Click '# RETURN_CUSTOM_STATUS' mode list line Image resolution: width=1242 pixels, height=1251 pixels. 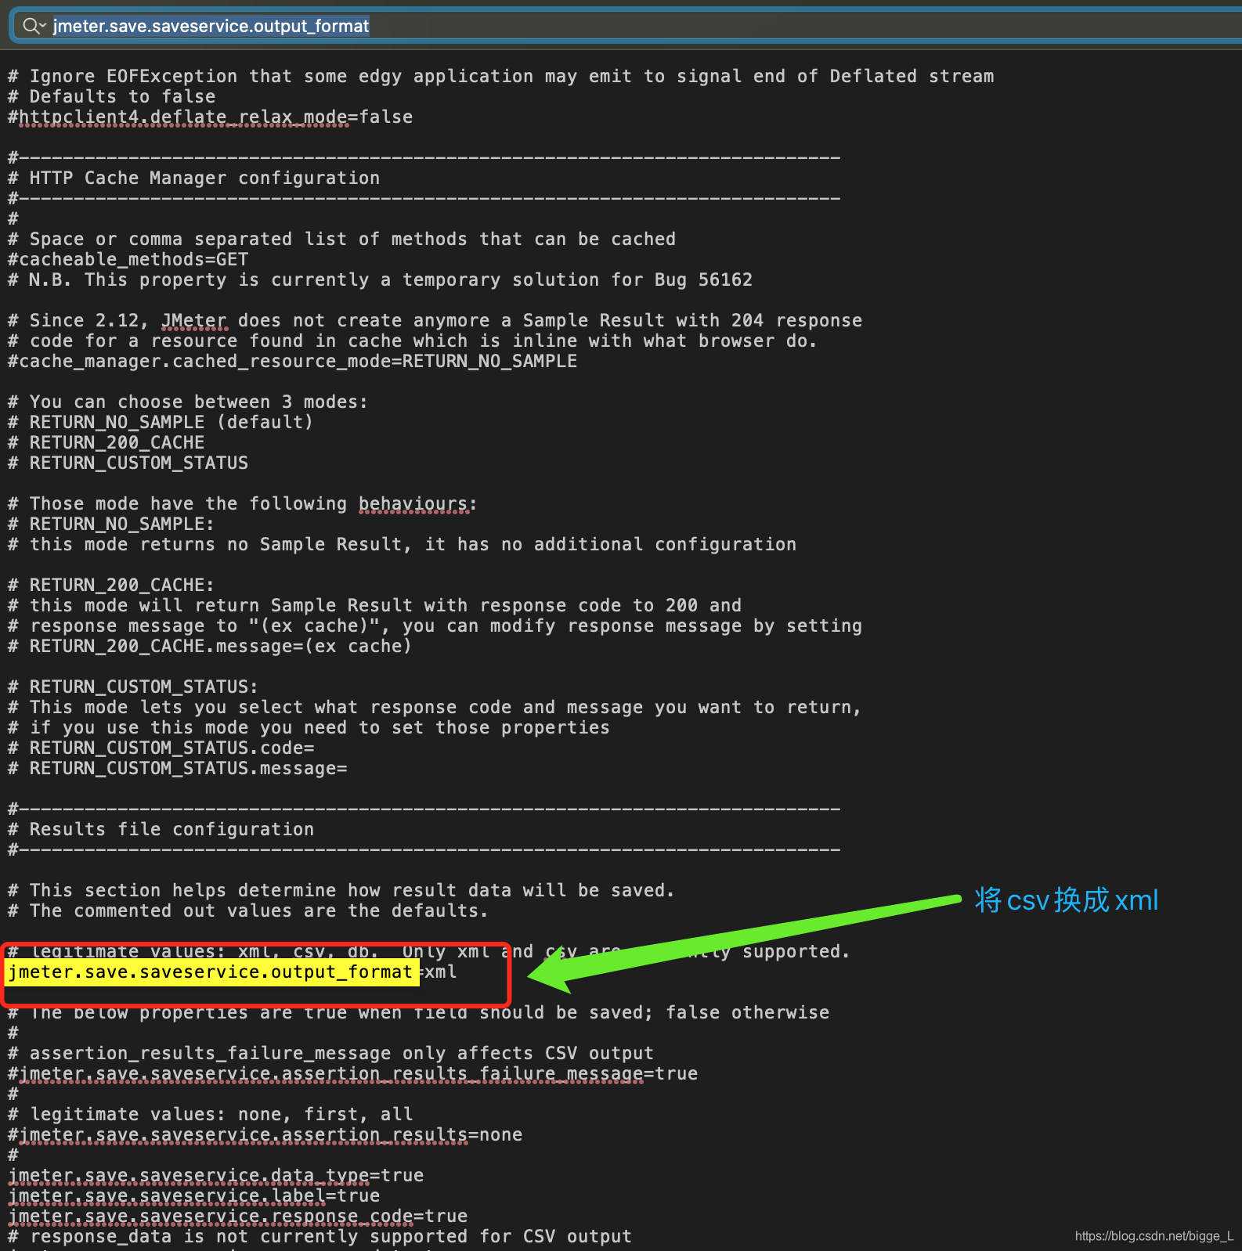128,463
